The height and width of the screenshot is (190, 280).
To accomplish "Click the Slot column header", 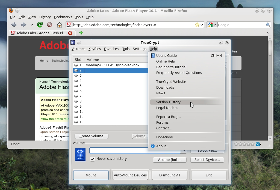I will coord(79,60).
